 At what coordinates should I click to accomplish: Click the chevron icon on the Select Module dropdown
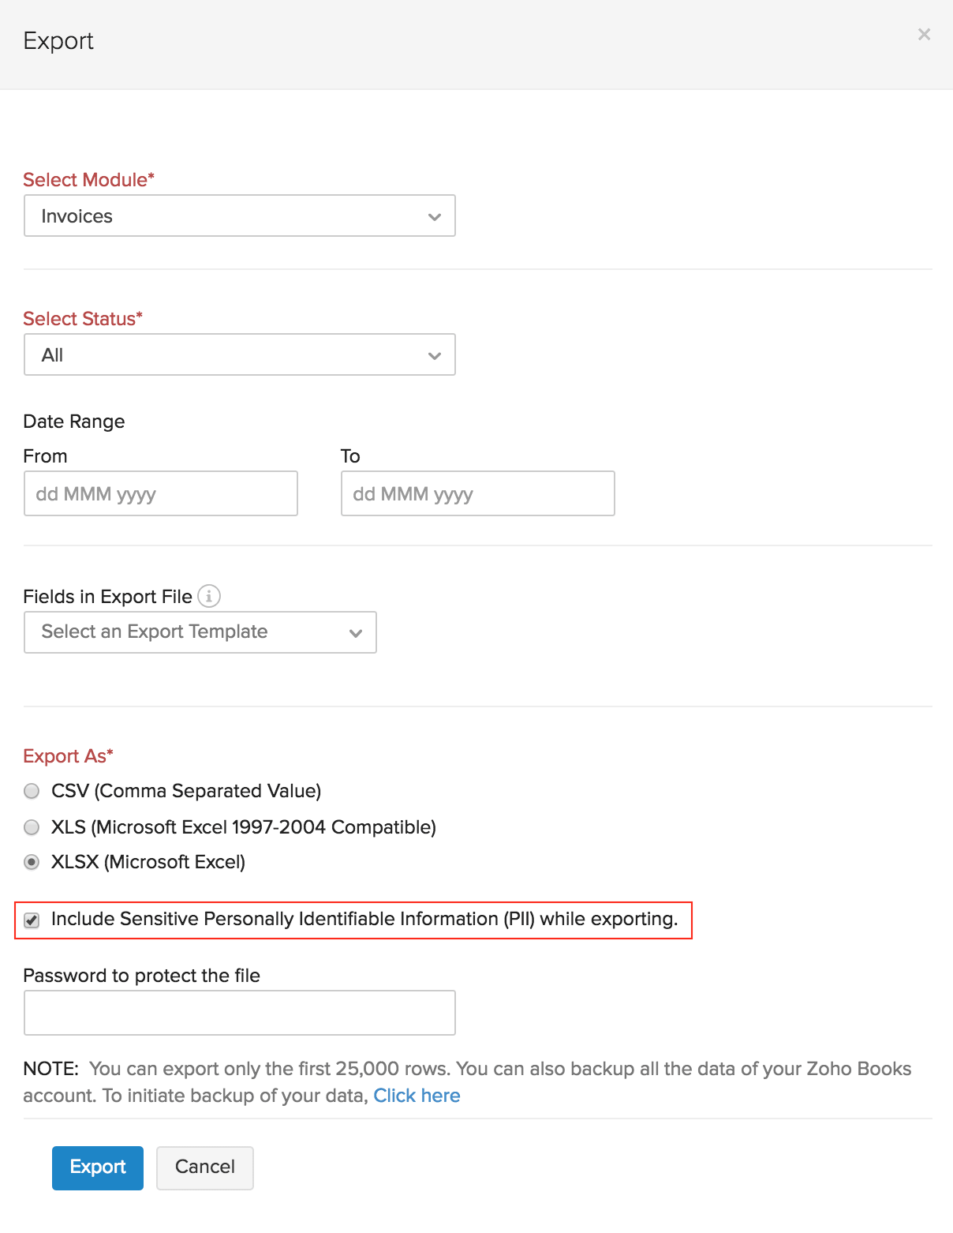(435, 215)
